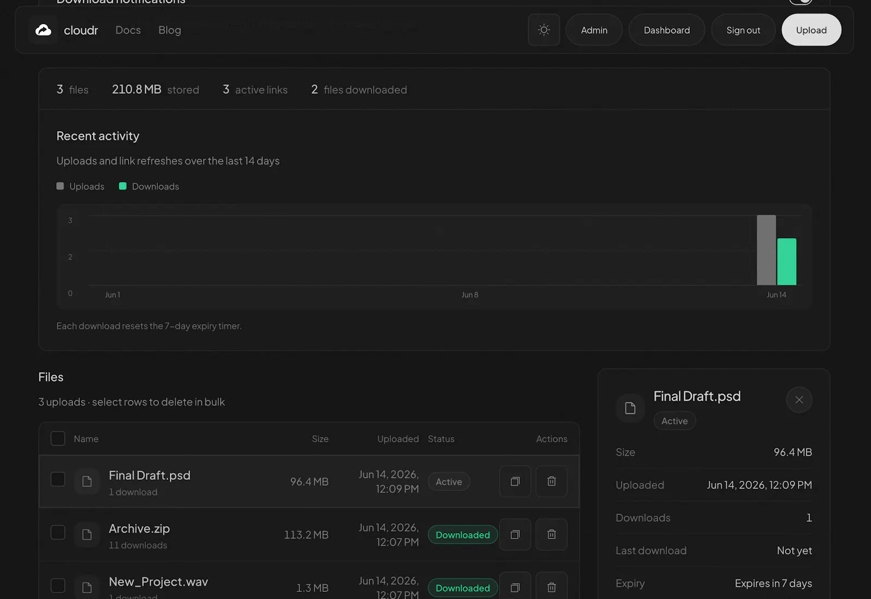The width and height of the screenshot is (871, 599).
Task: Copy link for Final Draft.psd row
Action: click(515, 481)
